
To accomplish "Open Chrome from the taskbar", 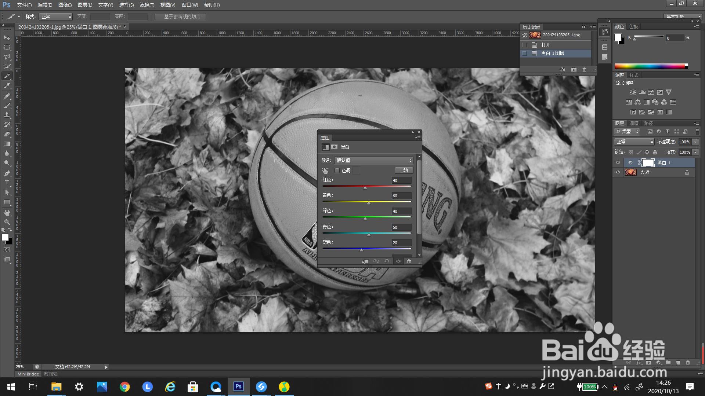I will (124, 387).
